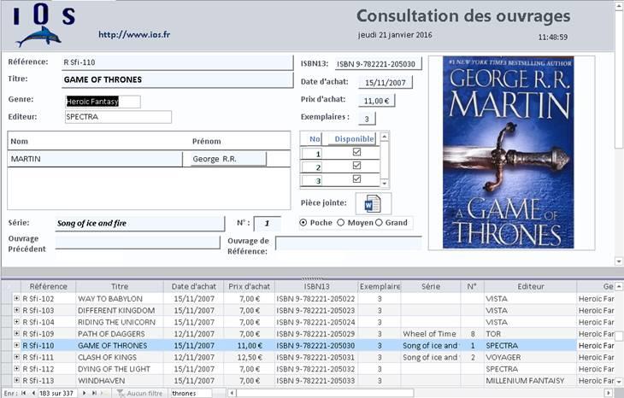Select the Poche format radio button

303,223
